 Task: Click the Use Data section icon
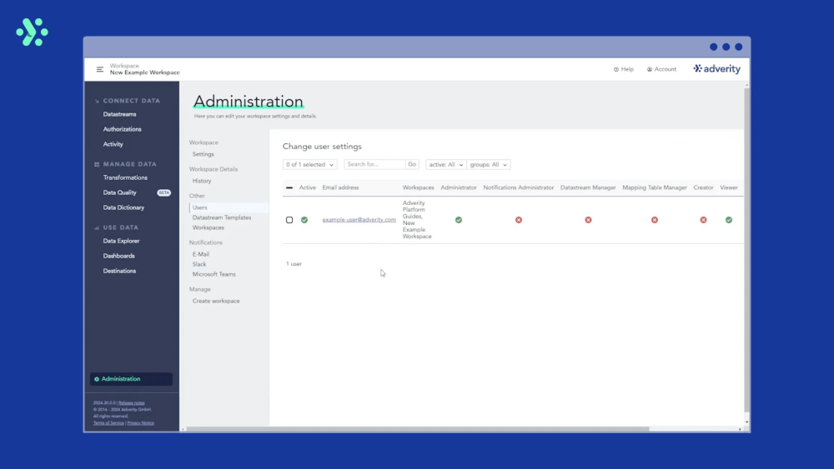[97, 228]
